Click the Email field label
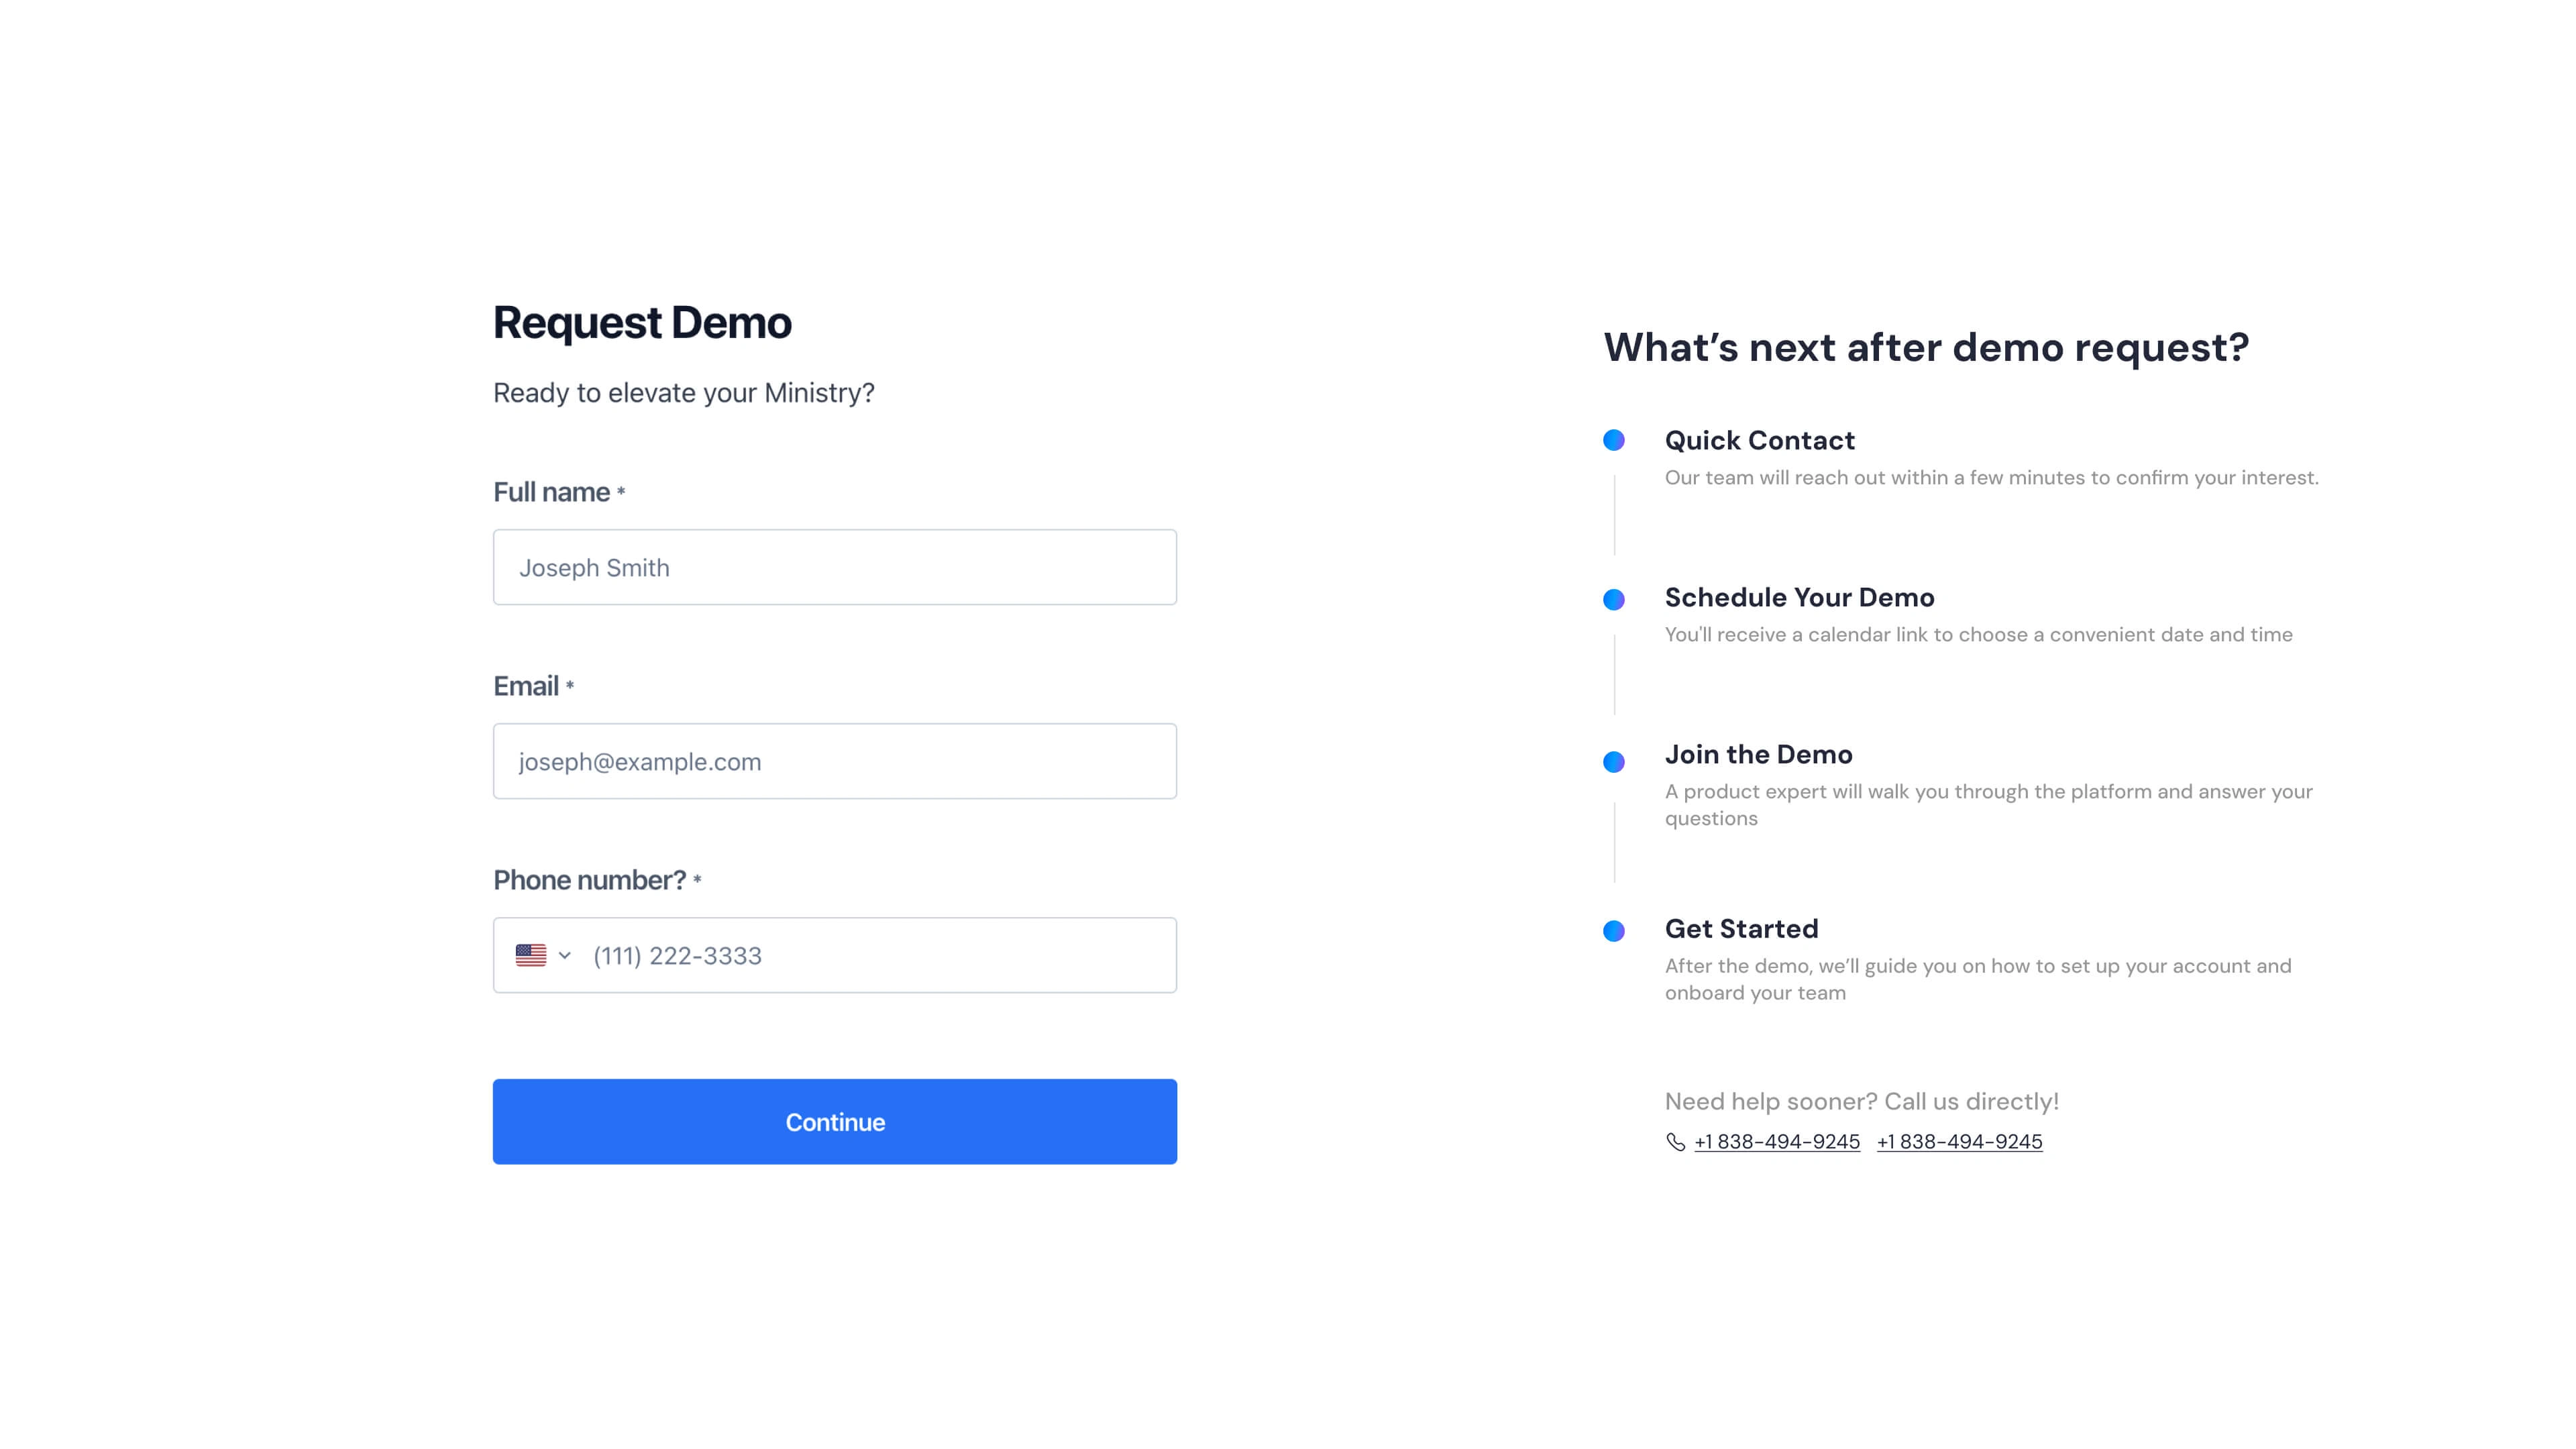This screenshot has width=2576, height=1449. tap(526, 686)
